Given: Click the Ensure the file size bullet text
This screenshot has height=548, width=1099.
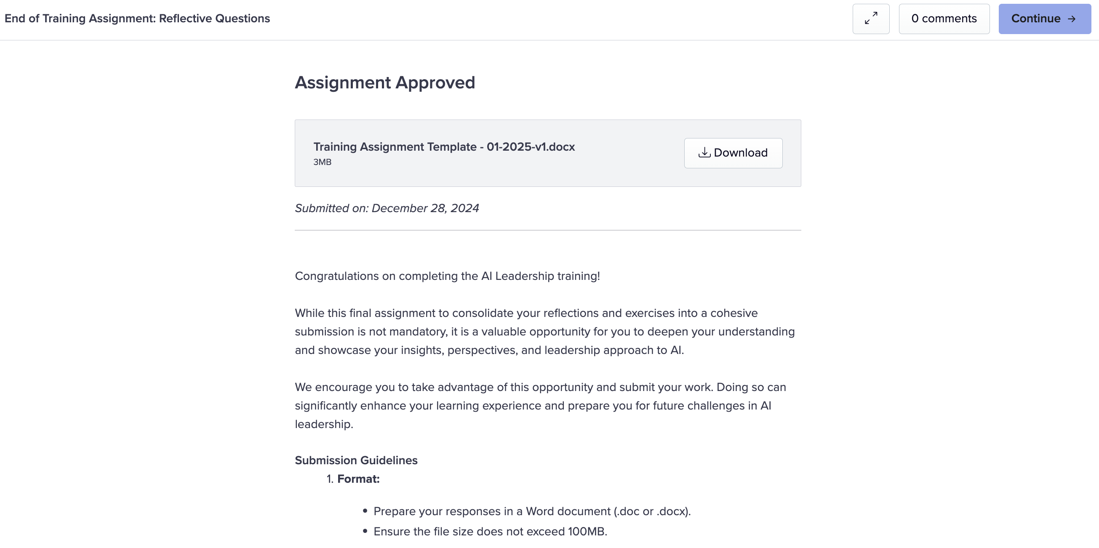Looking at the screenshot, I should (x=490, y=531).
